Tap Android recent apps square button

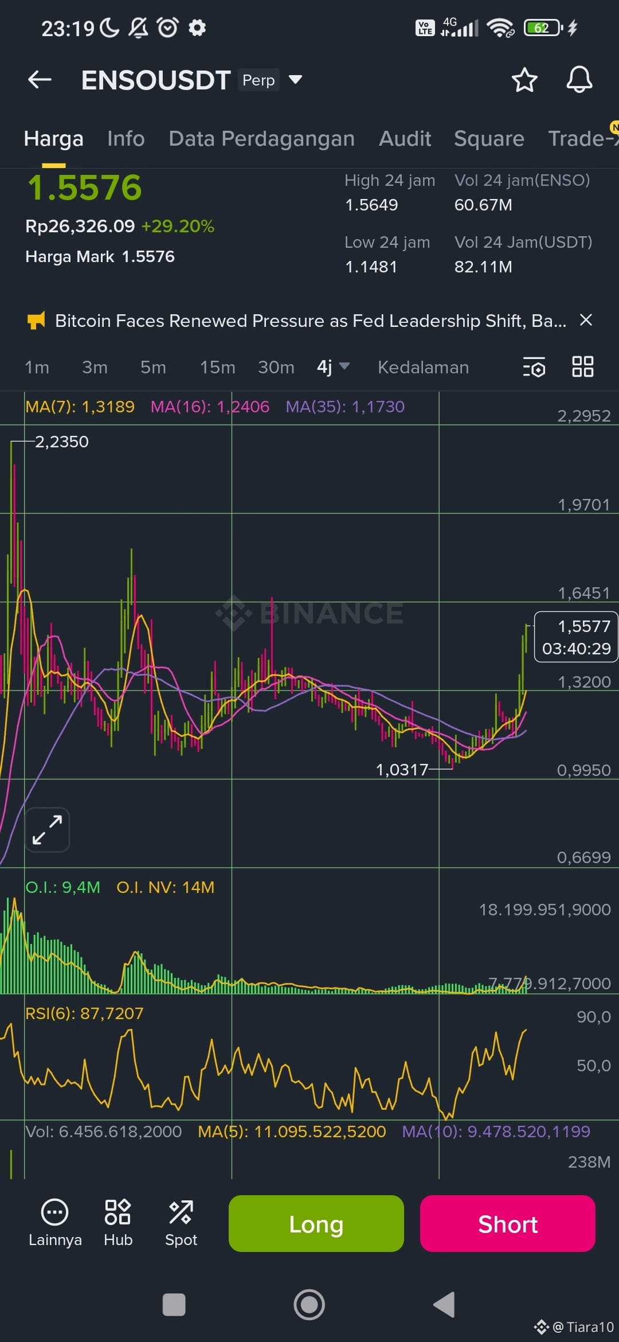tap(174, 1304)
